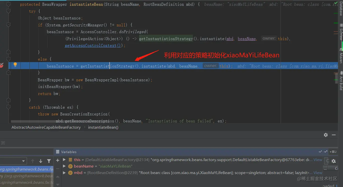Expand the mbd variable node
The image size is (343, 187).
[64, 173]
